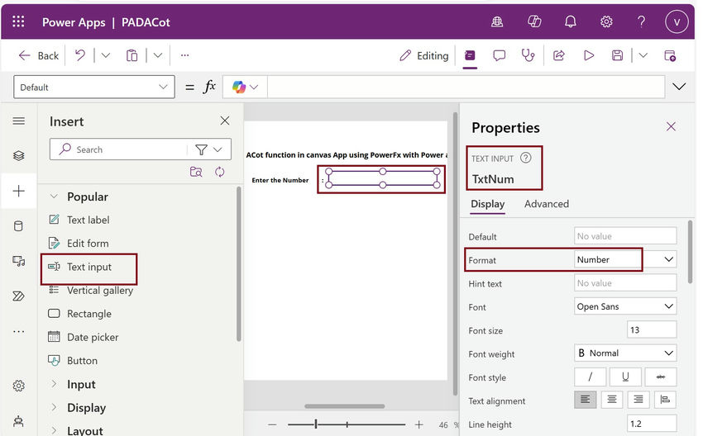The width and height of the screenshot is (703, 436).
Task: Zoom in with the plus button
Action: click(x=418, y=424)
